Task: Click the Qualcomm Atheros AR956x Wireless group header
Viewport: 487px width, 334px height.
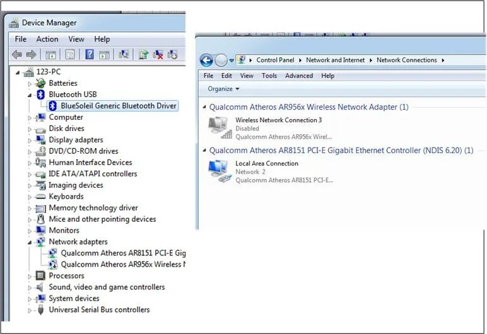Action: (x=308, y=107)
